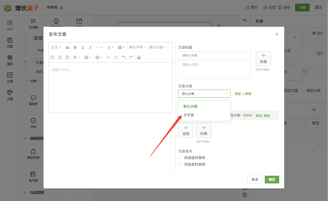Apply italic formatting in the editor
The width and height of the screenshot is (328, 201).
pos(90,47)
